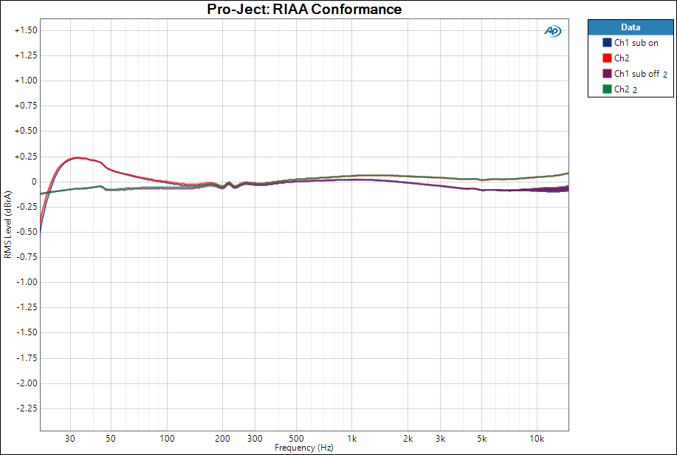The height and width of the screenshot is (455, 677).
Task: Click the "+0.25" y-axis tick label
Action: coord(26,157)
